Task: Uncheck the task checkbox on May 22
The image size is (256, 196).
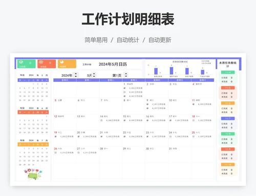Action: 124,137
